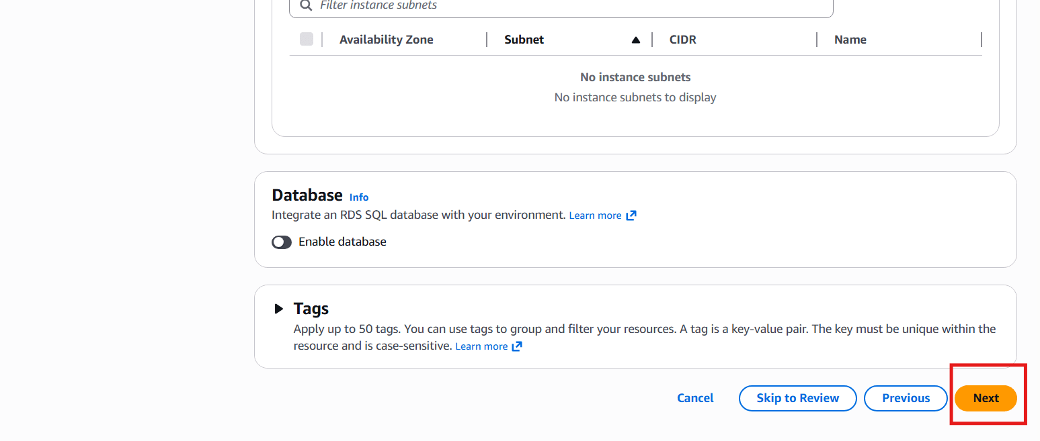Viewport: 1040px width, 441px height.
Task: Click the magnifier icon in the subnet filter
Action: tap(306, 5)
